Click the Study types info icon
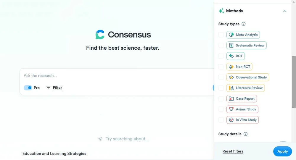This screenshot has height=160, width=296. point(244,24)
